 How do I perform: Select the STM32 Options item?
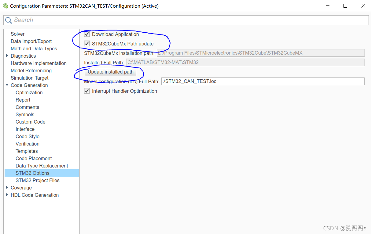point(42,173)
